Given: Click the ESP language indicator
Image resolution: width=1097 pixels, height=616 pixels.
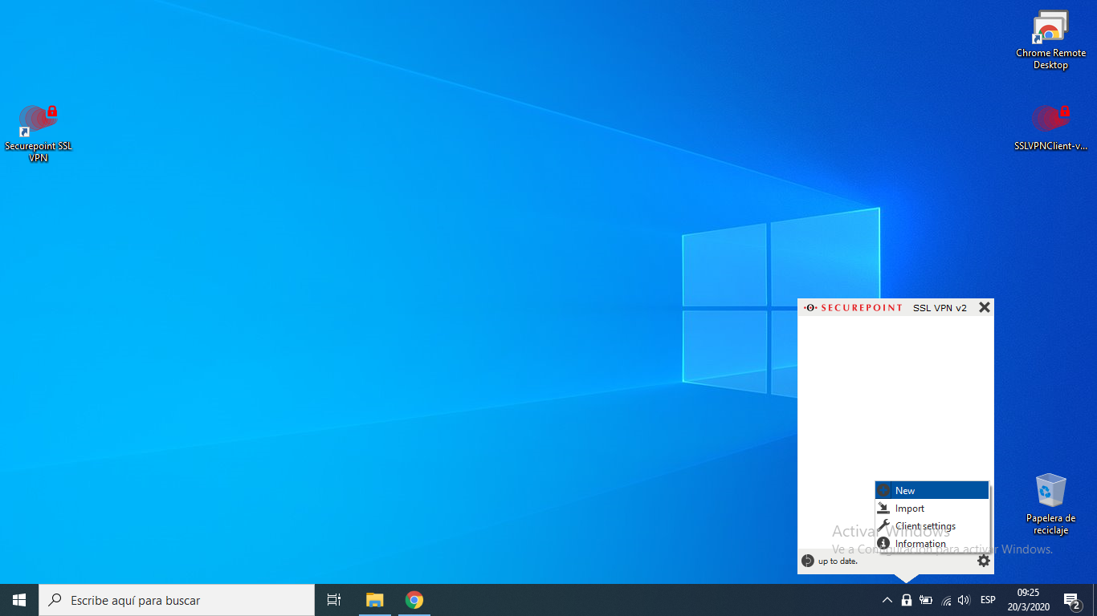Looking at the screenshot, I should click(988, 600).
